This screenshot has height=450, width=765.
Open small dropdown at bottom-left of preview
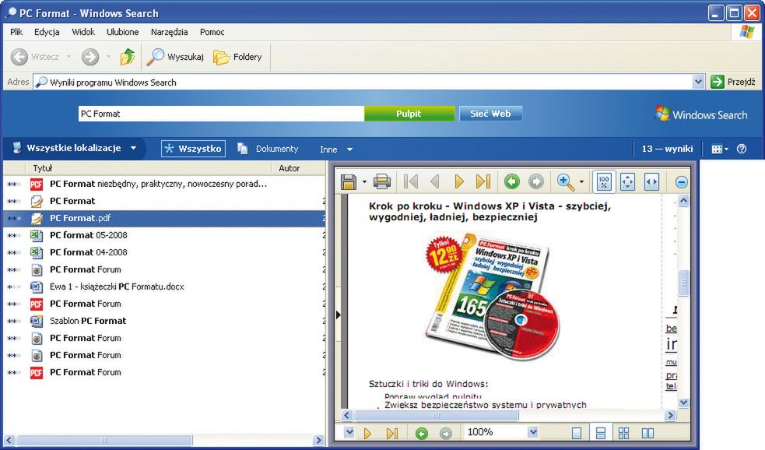coord(349,432)
